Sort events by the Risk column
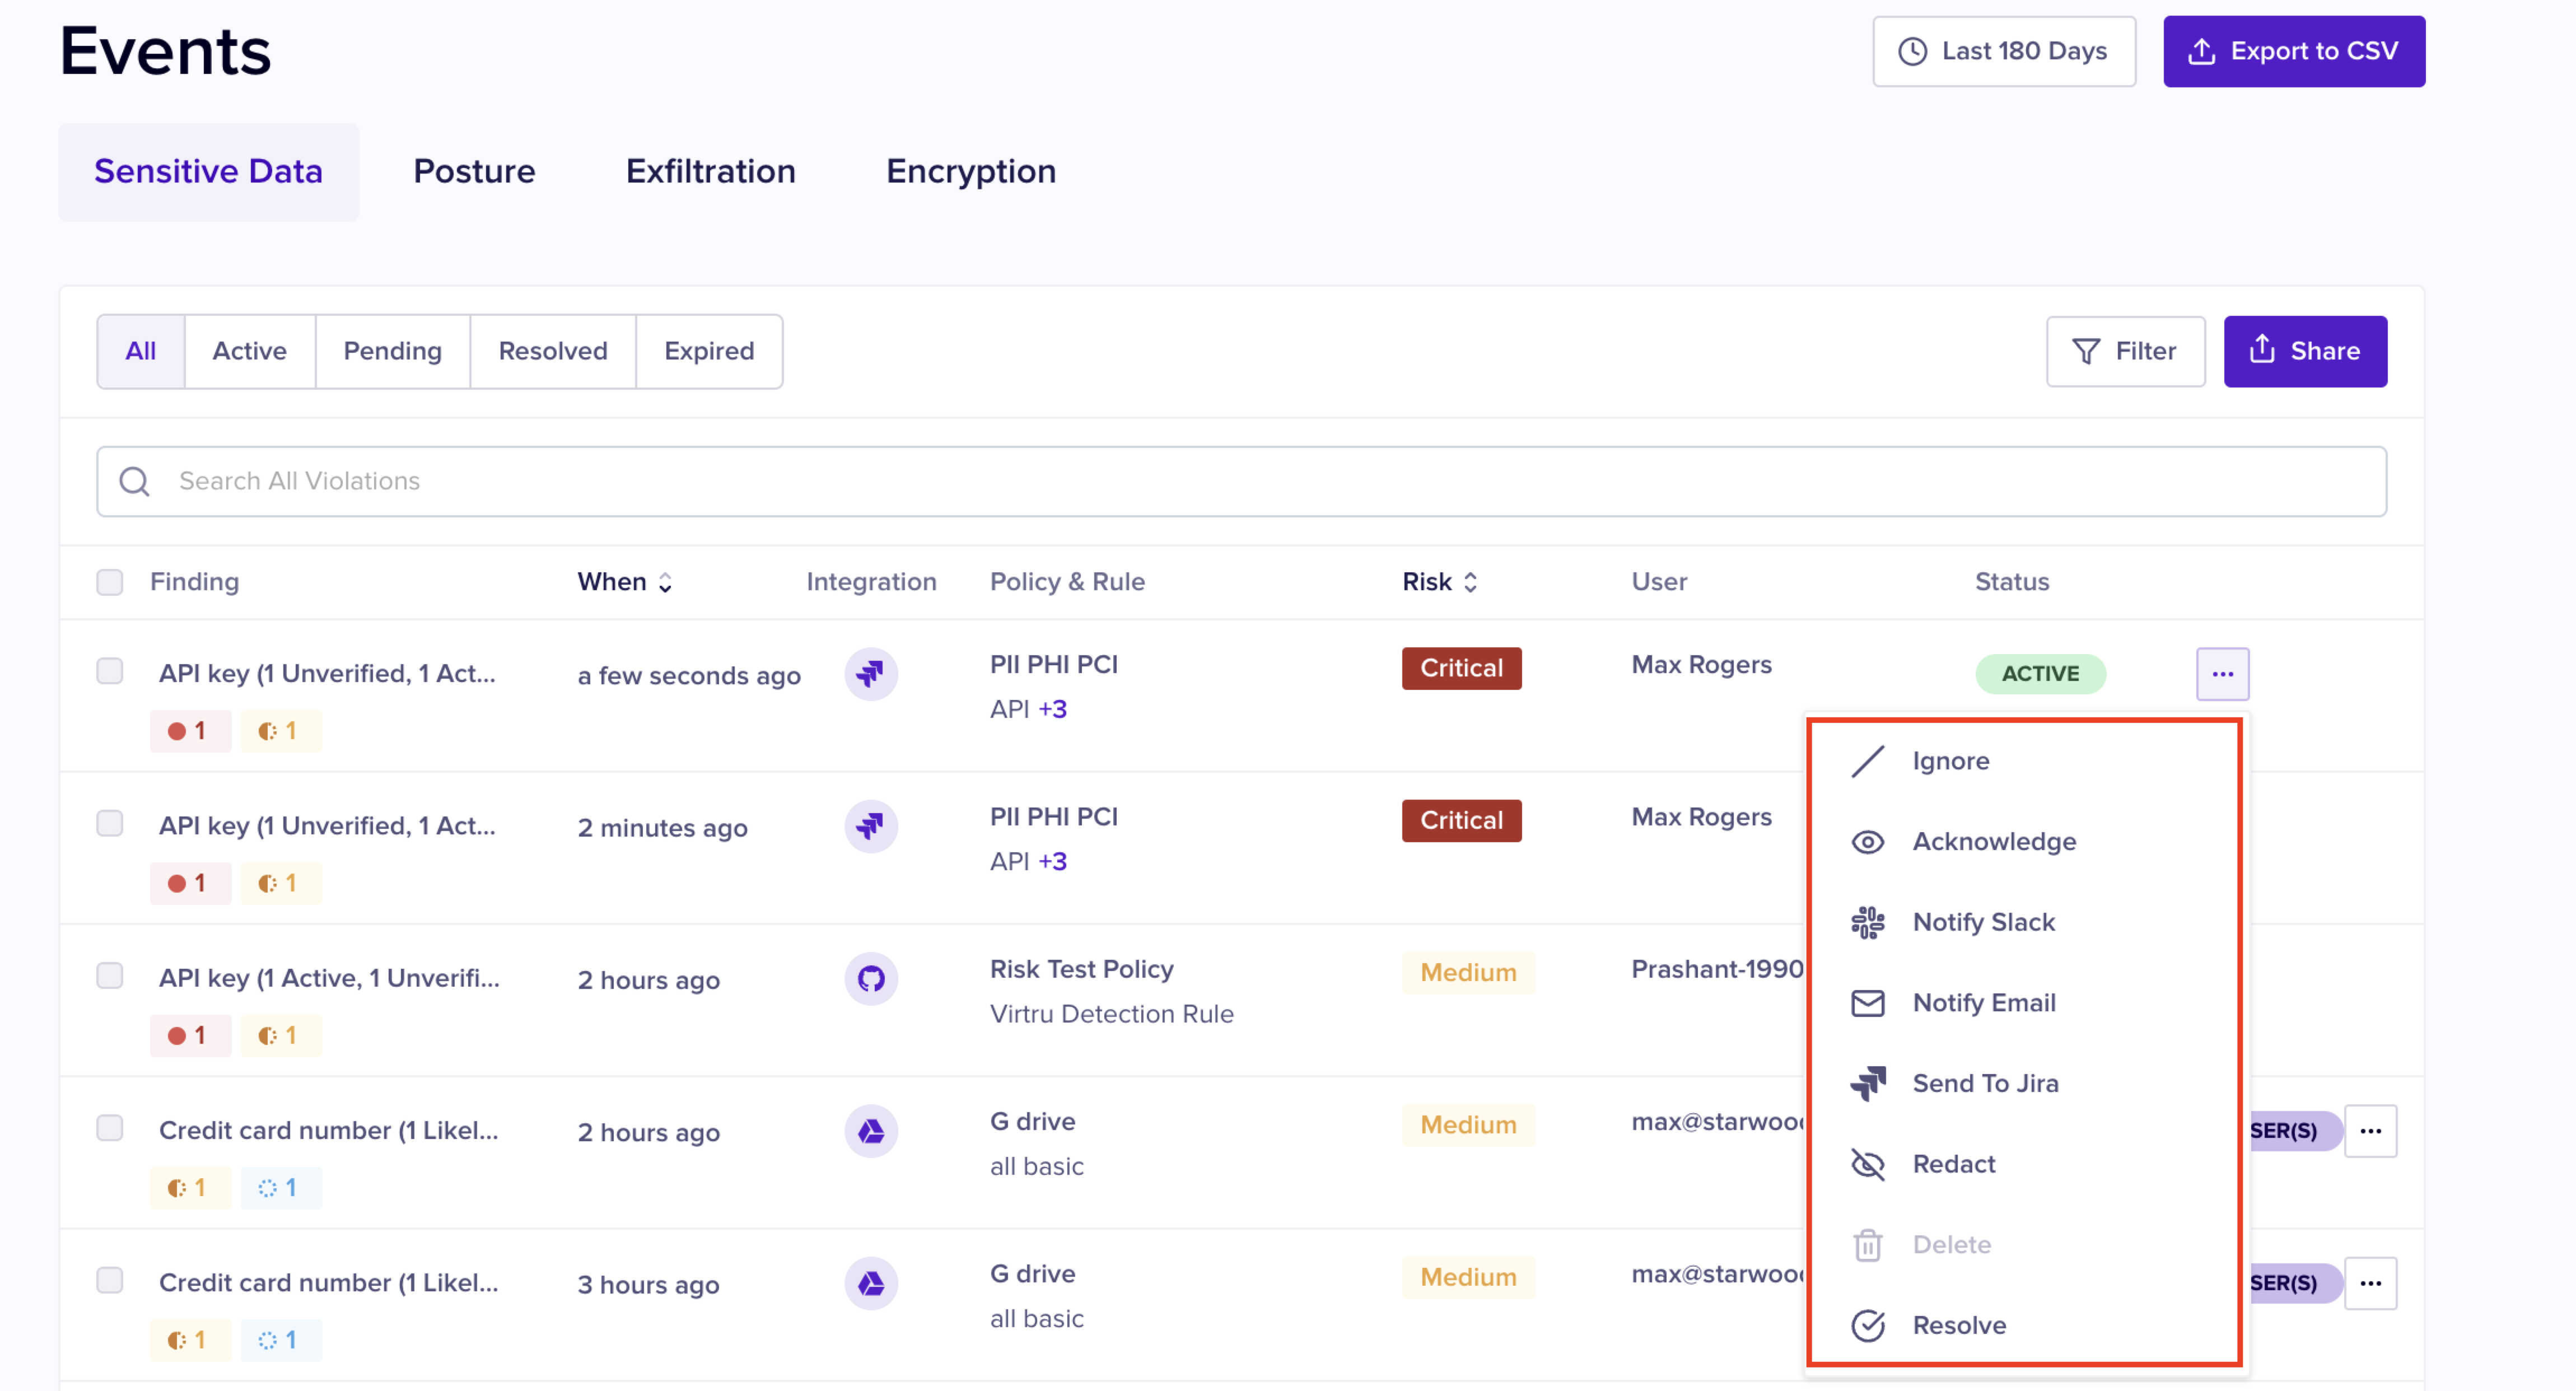This screenshot has height=1391, width=2576. coord(1439,582)
